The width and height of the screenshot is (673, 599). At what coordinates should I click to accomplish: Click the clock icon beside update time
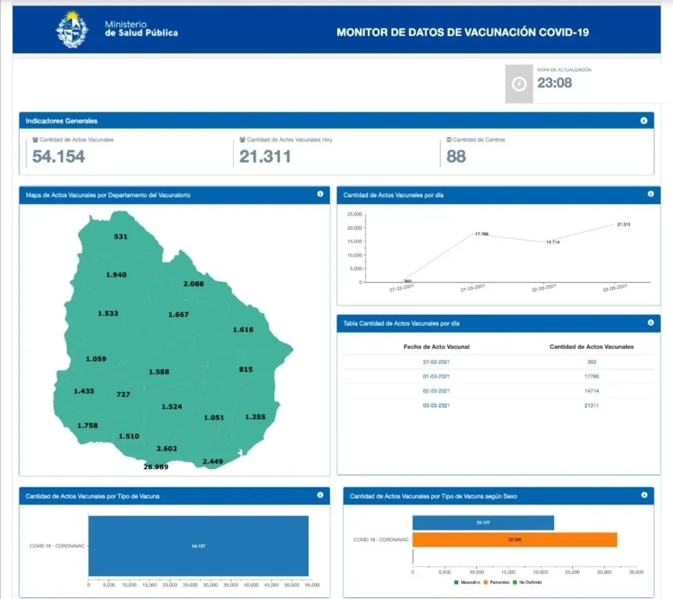[x=519, y=84]
